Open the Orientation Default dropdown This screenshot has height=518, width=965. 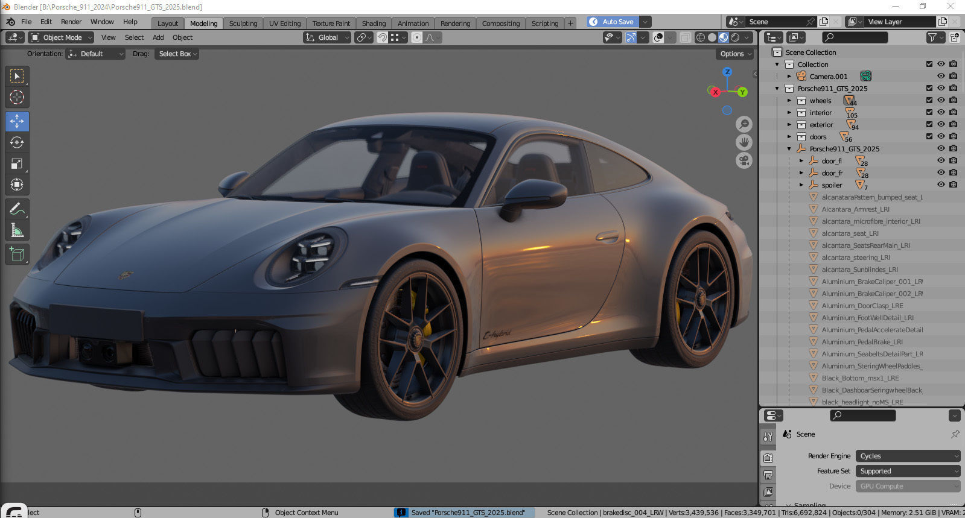click(x=95, y=54)
